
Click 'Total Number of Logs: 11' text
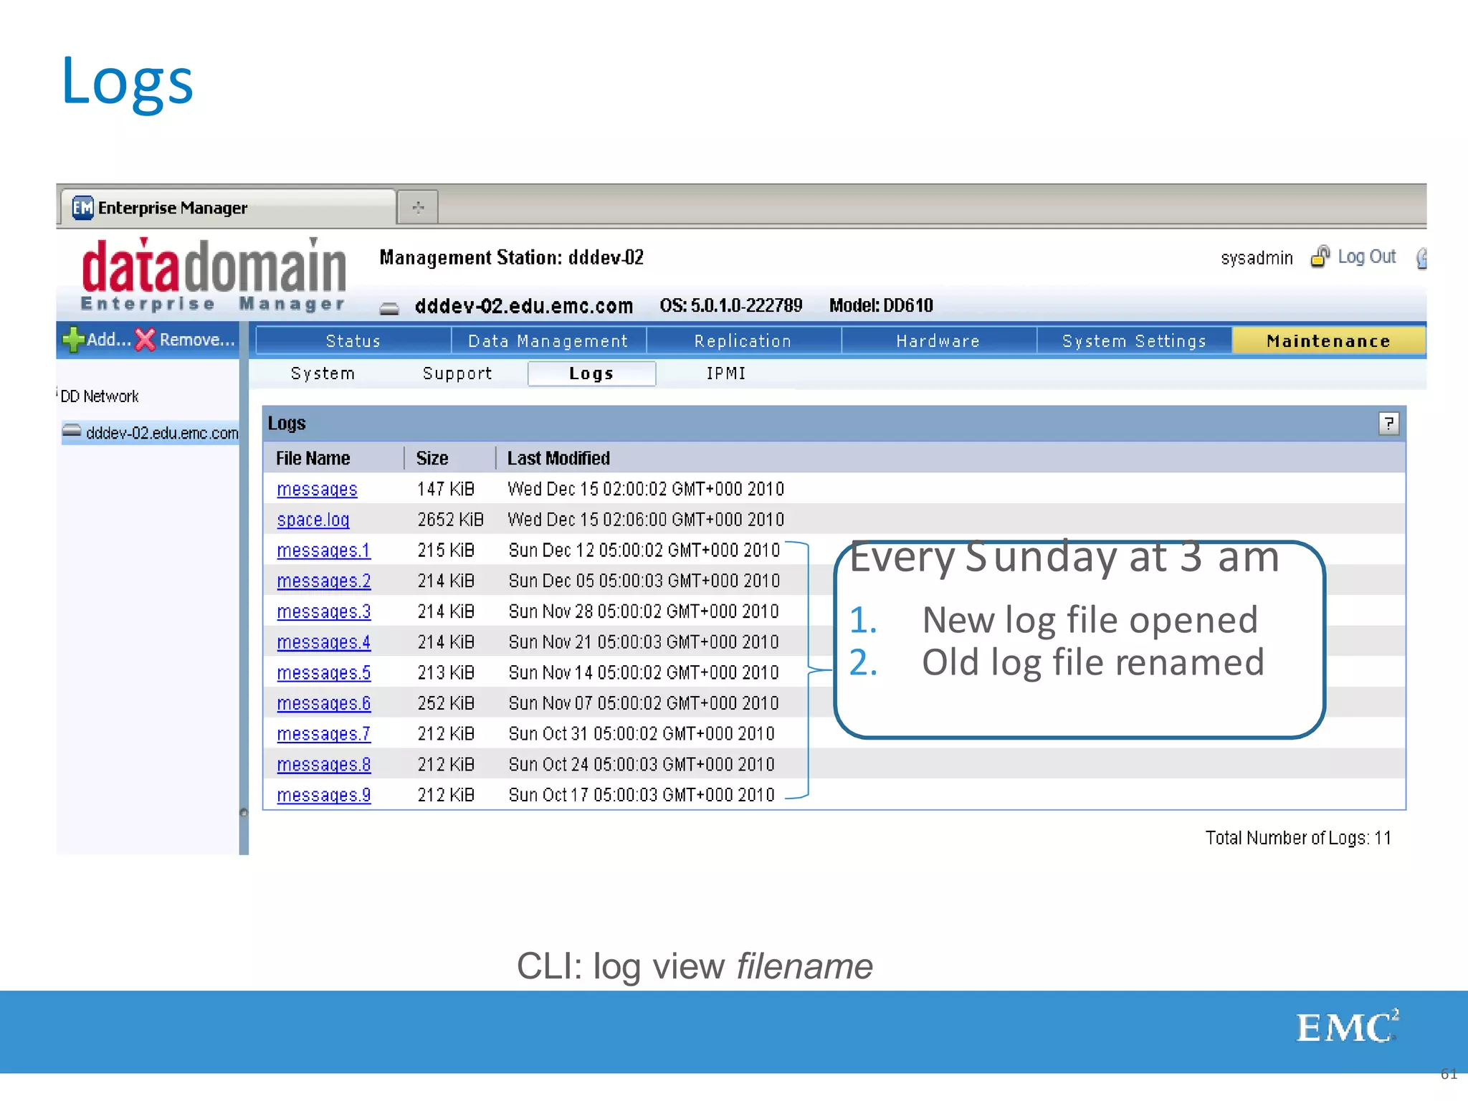[1298, 838]
